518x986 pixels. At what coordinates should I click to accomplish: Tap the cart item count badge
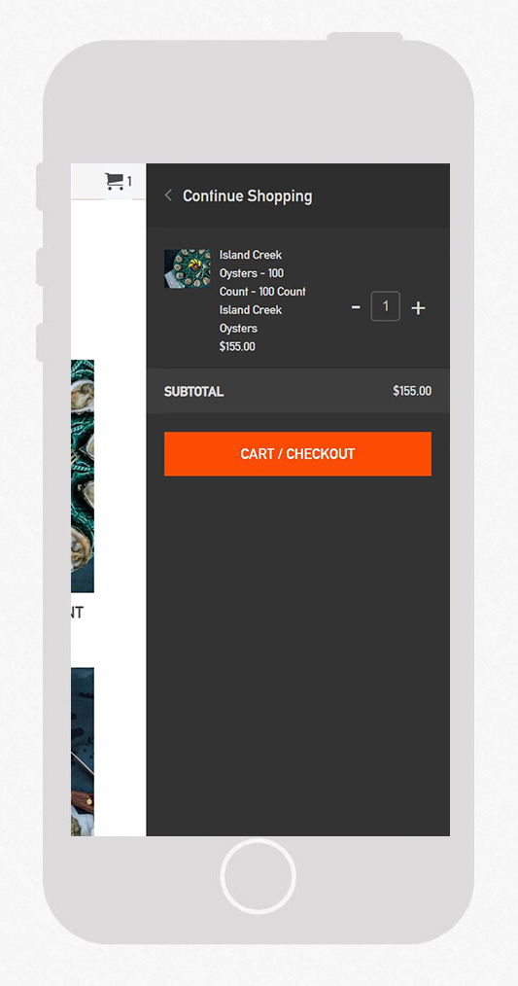pyautogui.click(x=129, y=182)
